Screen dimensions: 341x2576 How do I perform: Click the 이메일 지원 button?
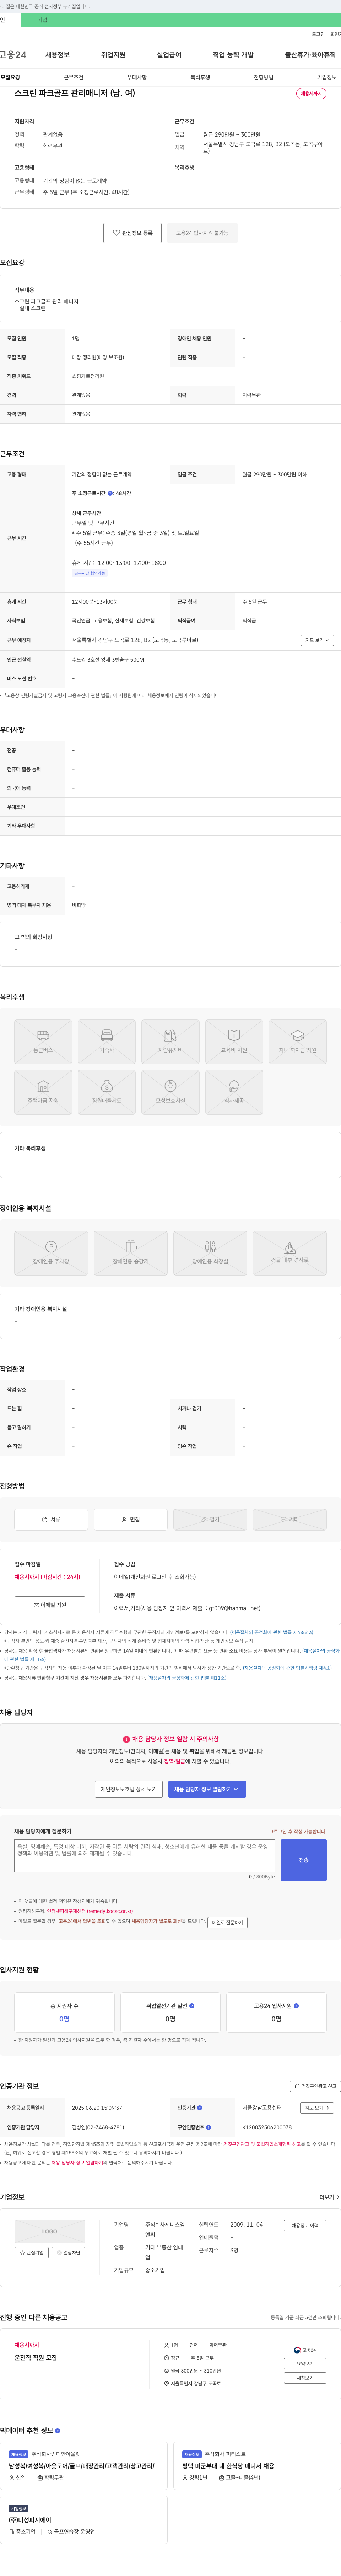(50, 1605)
